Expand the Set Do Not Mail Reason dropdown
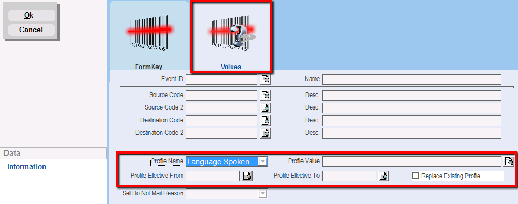The width and height of the screenshot is (518, 204). point(263,194)
